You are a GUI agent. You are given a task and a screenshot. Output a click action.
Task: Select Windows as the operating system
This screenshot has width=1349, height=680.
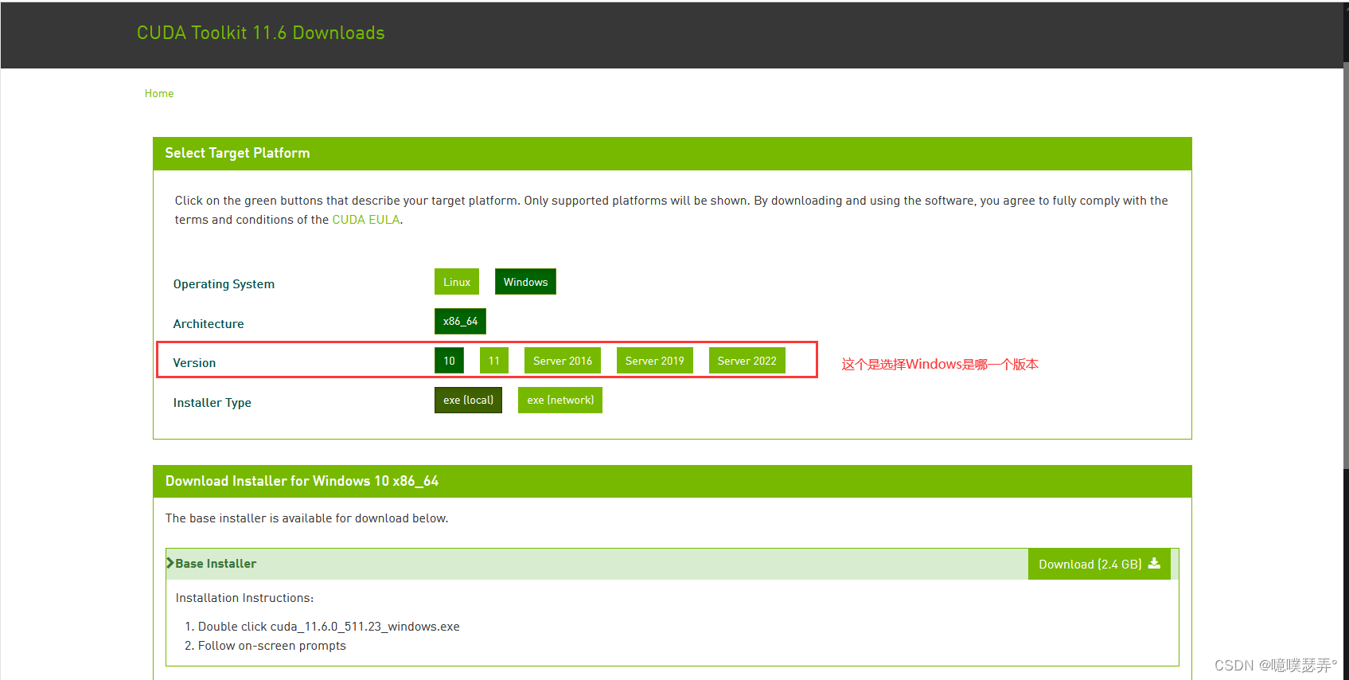coord(525,282)
